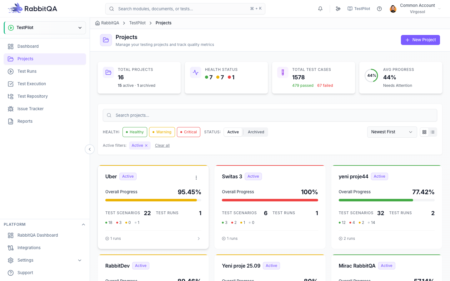This screenshot has width=450, height=281.
Task: Focus the Search projects field
Action: [x=270, y=115]
